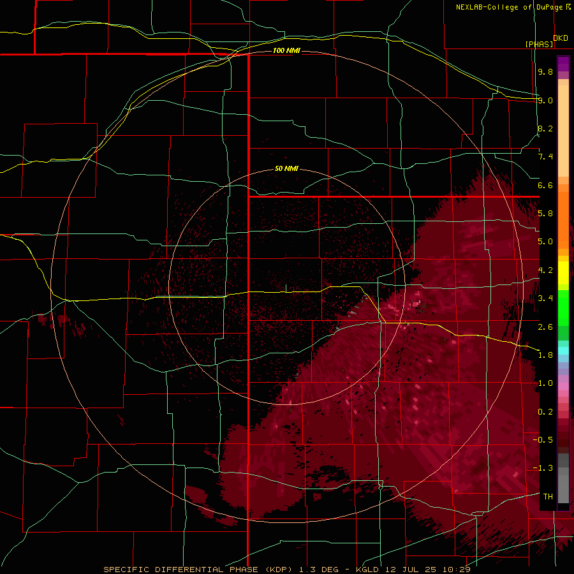Click the 2.6 value on color scale
This screenshot has height=574, width=574.
coord(545,327)
